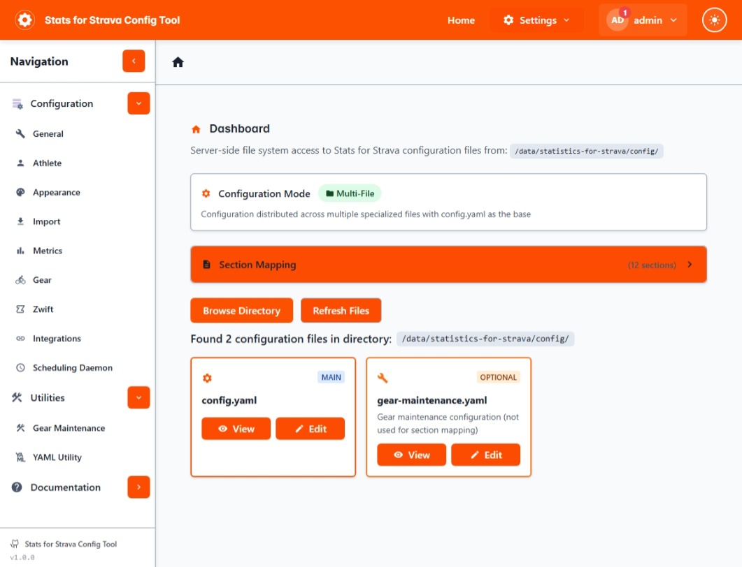This screenshot has height=567, width=742.
Task: Click the config.yaml gear icon
Action: pyautogui.click(x=207, y=378)
